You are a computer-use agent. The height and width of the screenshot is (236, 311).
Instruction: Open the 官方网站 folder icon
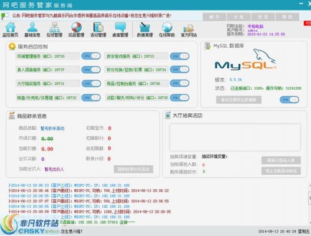189,29
